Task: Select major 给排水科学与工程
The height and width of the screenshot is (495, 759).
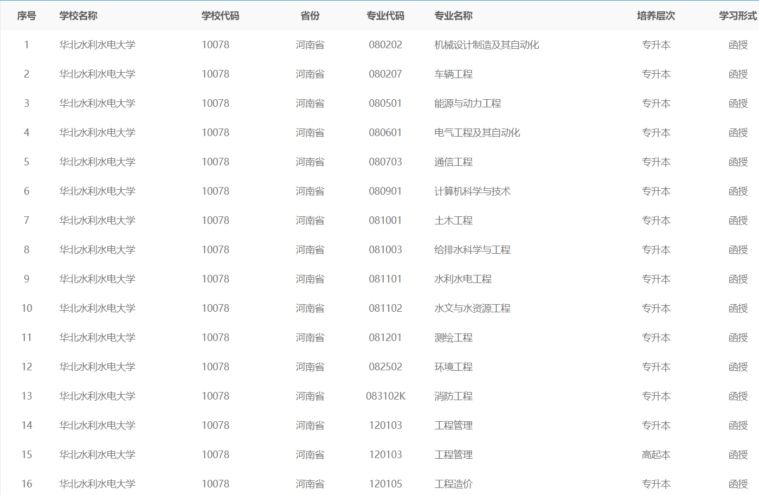Action: pos(472,250)
